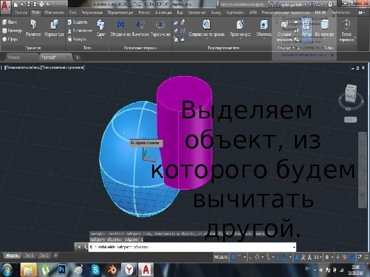Select the Цилиндр (Cylinder) primitive tool
370x277 pixels.
(x=12, y=31)
